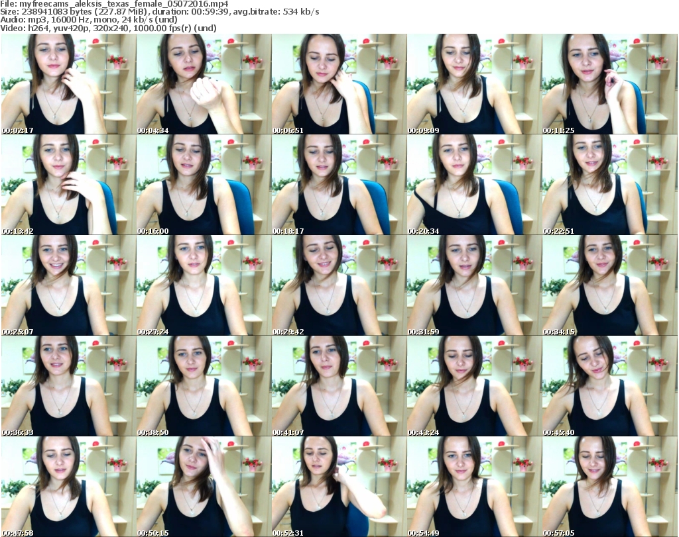Select the frame stamped 00:20:34
This screenshot has width=679, height=537.
474,185
